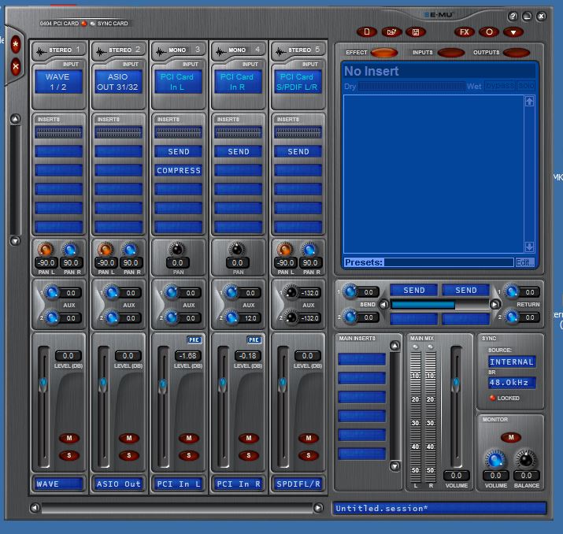
Task: Click the waveform icon on strip 1
Action: coord(41,52)
